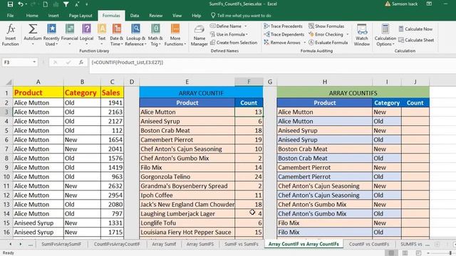Screen dimensions: 456x256
Task: Click the Tell me what you want to do box
Action: pos(241,16)
